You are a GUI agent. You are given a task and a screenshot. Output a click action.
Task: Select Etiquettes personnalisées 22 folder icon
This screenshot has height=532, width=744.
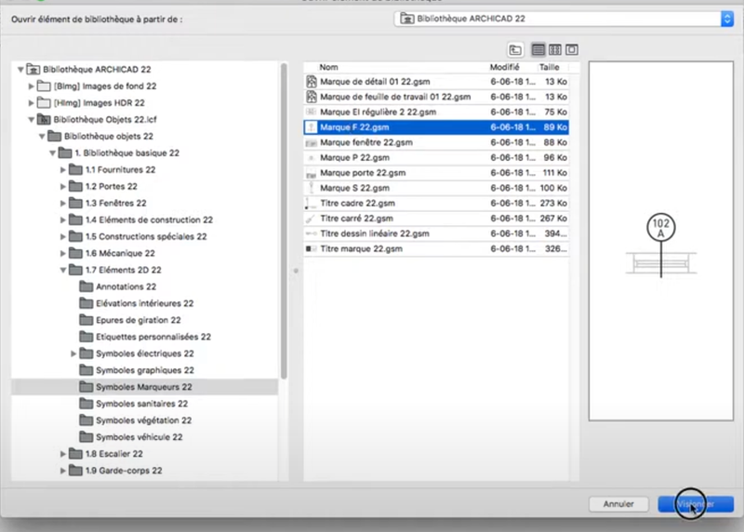click(86, 337)
